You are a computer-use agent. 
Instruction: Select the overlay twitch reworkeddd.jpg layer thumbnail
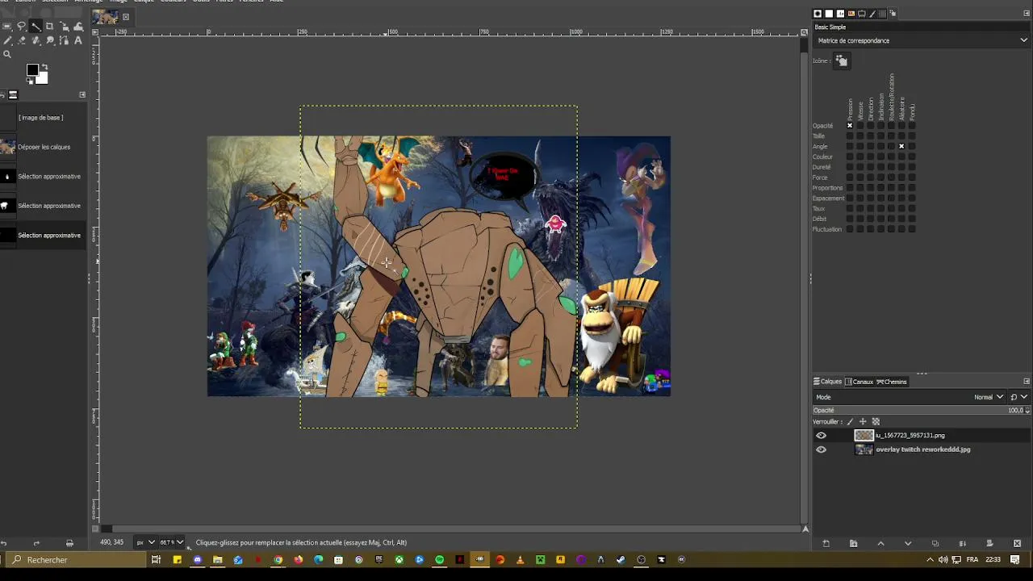click(864, 449)
